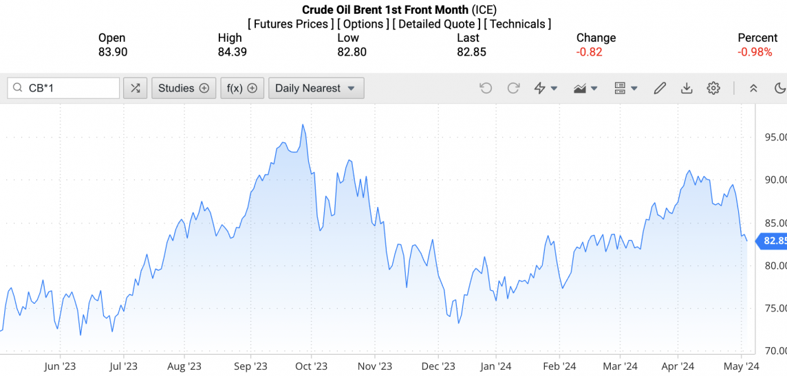Undo the last chart action
The width and height of the screenshot is (787, 376).
[x=486, y=88]
